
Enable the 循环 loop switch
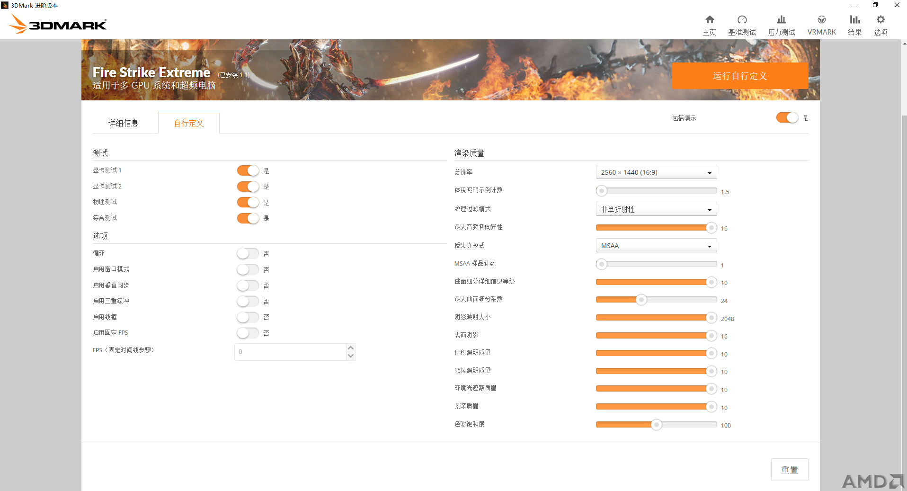(248, 254)
